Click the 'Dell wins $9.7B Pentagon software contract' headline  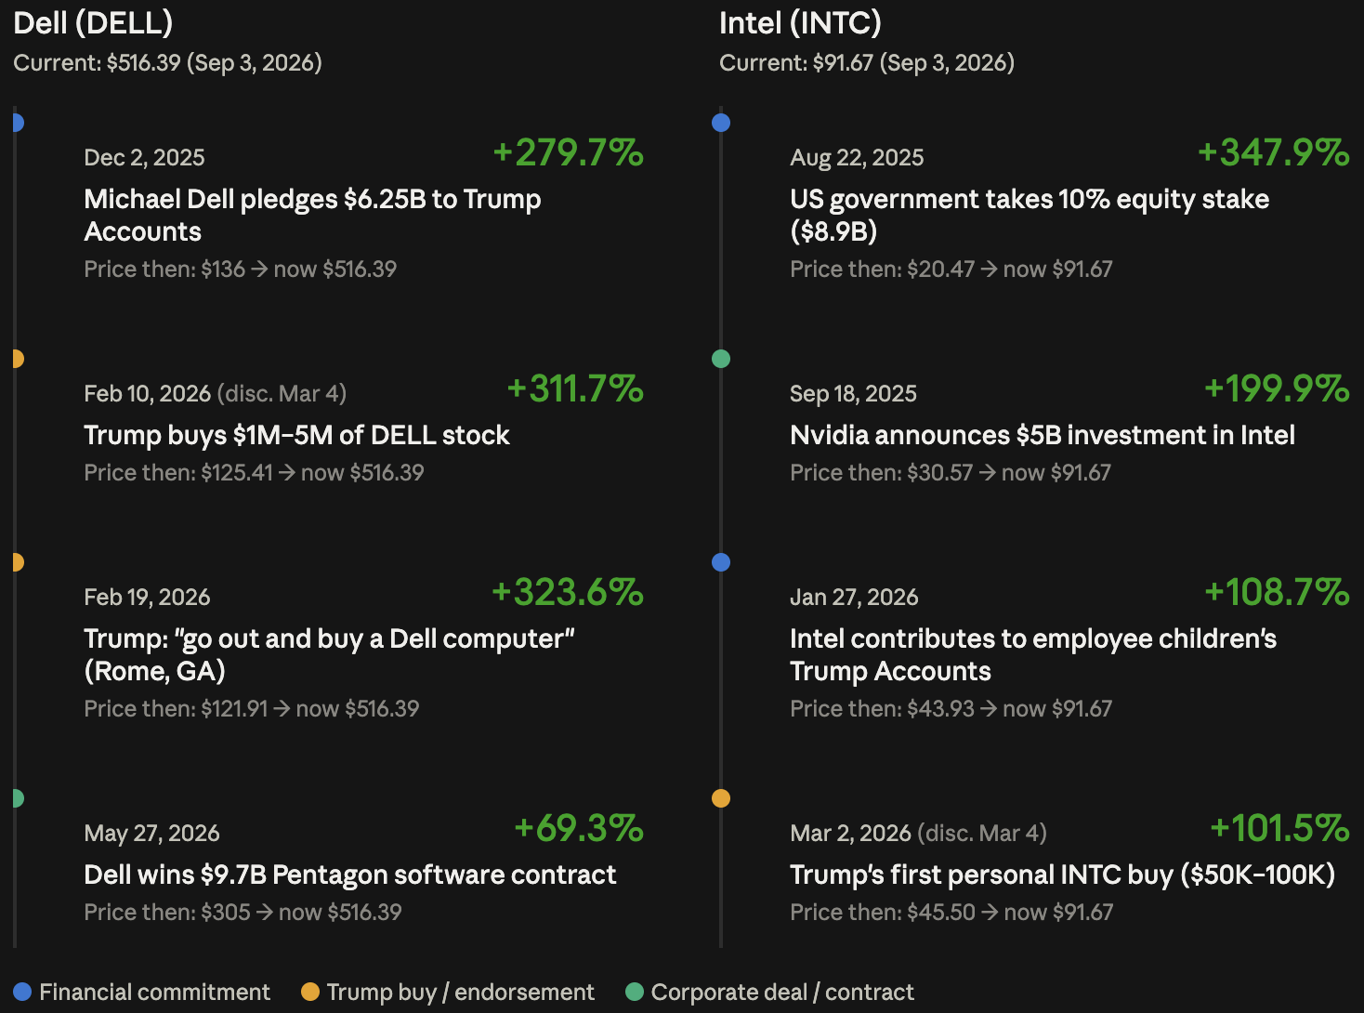350,875
